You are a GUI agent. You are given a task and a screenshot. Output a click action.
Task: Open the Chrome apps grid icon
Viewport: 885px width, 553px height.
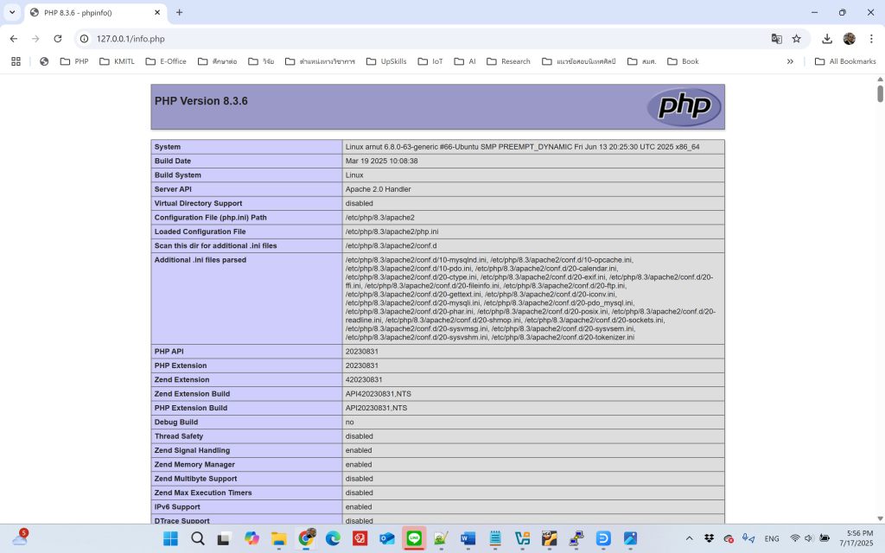point(16,61)
